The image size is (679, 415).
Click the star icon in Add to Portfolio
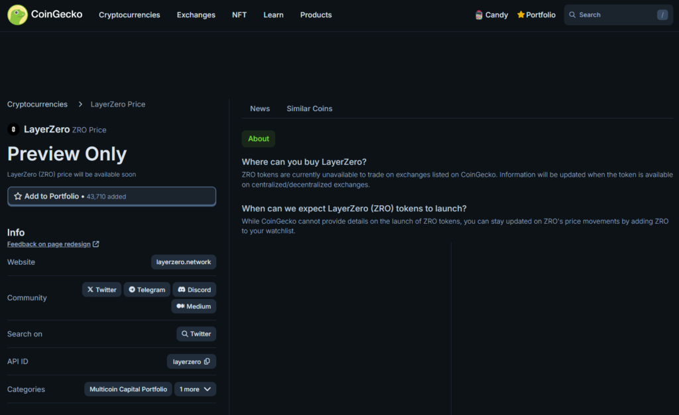(18, 197)
